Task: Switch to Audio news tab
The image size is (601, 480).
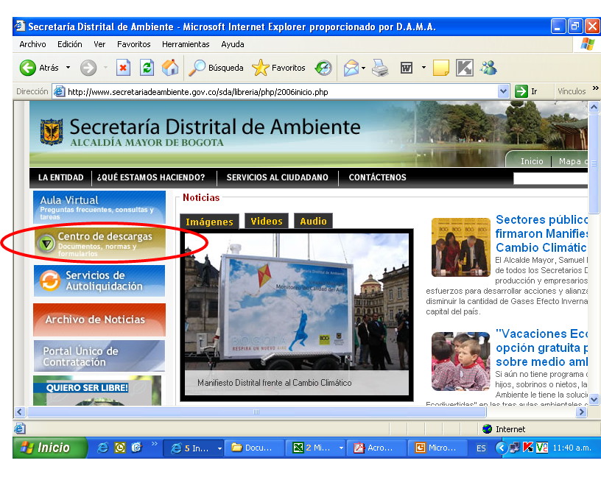Action: 313,221
